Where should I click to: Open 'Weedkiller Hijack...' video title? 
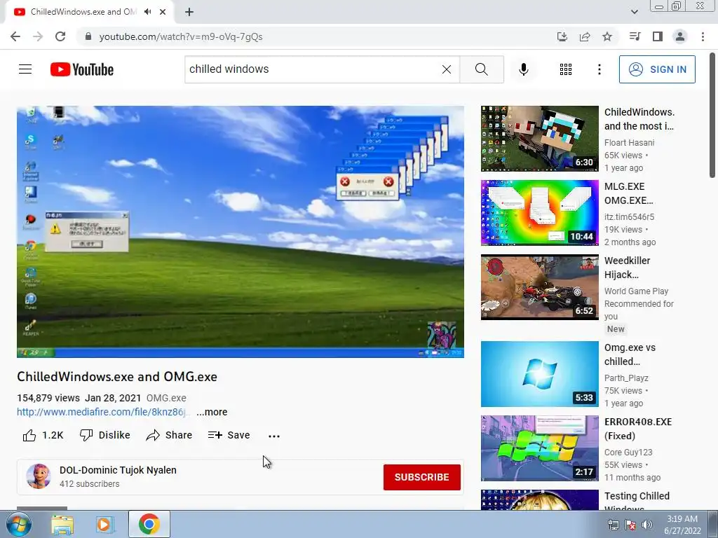click(628, 267)
